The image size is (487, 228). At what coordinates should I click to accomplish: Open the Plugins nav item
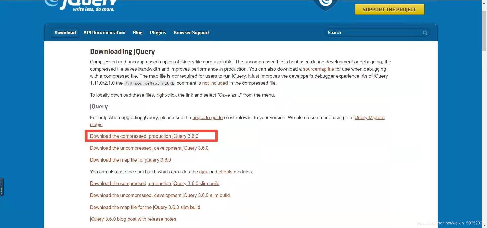coord(158,33)
